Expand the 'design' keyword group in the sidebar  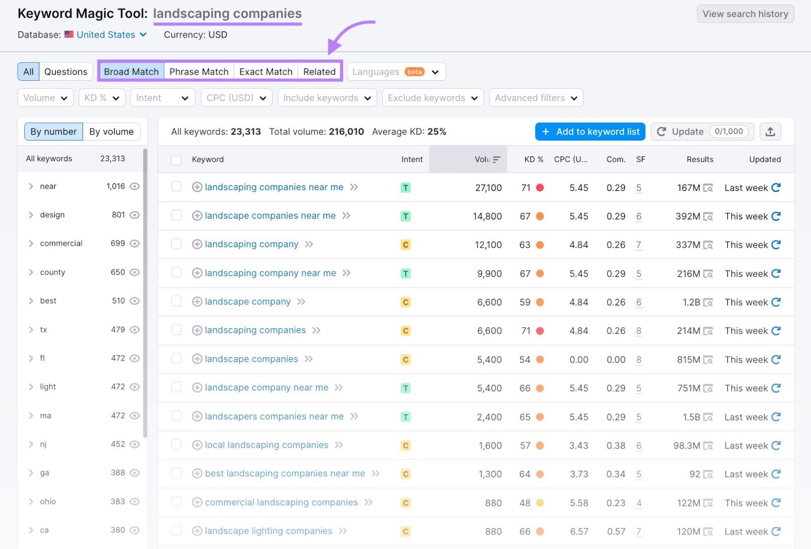(x=31, y=215)
